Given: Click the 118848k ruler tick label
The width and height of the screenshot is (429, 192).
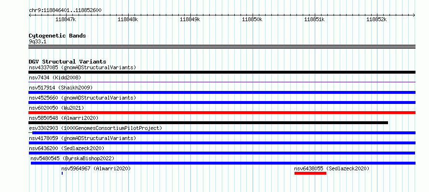Looking at the screenshot, I should click(128, 19).
